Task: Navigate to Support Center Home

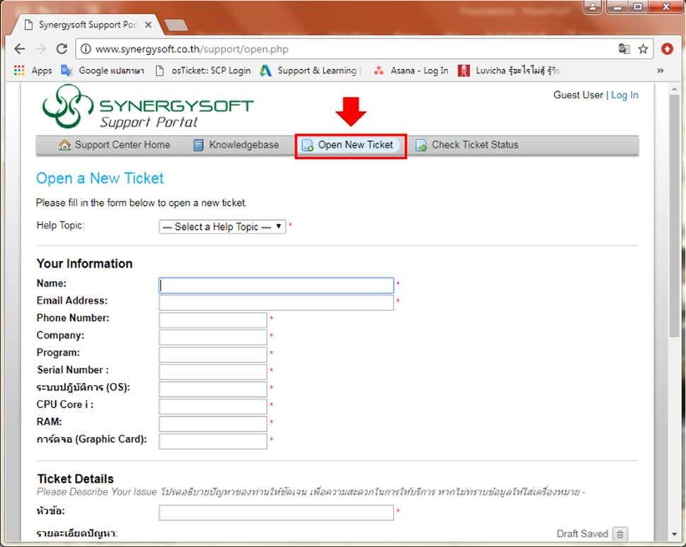Action: (x=115, y=145)
